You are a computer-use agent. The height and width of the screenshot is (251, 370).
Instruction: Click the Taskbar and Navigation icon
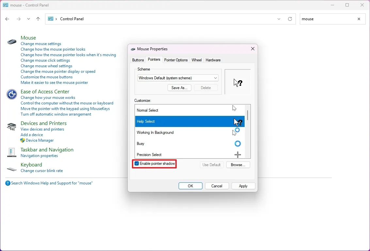(x=11, y=152)
